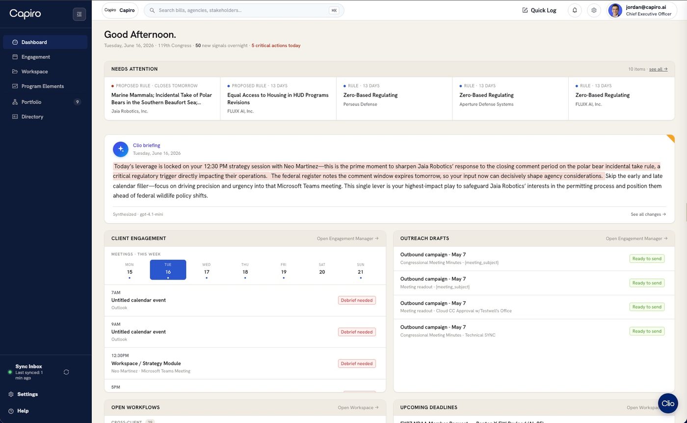Click the Dashboard sidebar icon
The image size is (687, 423).
pos(15,42)
